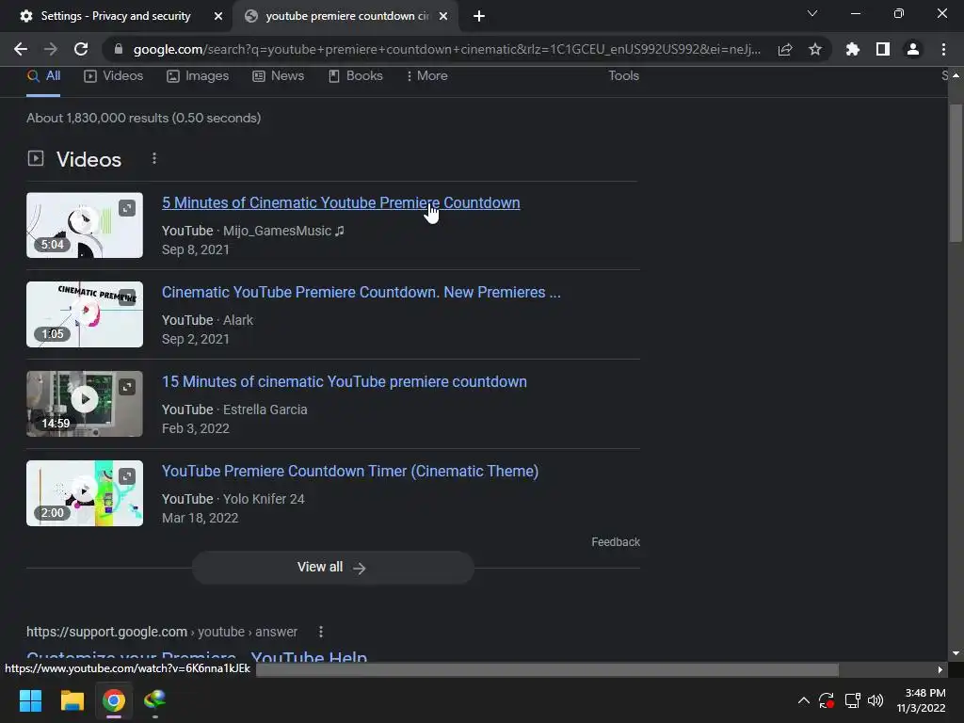Click the scroll-right arrow on horizontal scrollbar
This screenshot has height=723, width=964.
tap(940, 669)
